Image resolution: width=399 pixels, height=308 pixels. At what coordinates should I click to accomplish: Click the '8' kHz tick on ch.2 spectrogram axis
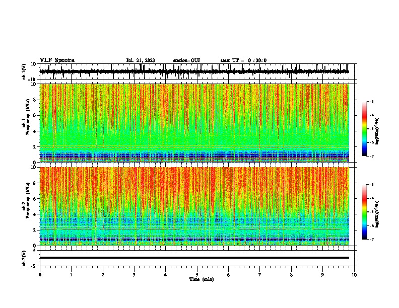coord(35,183)
